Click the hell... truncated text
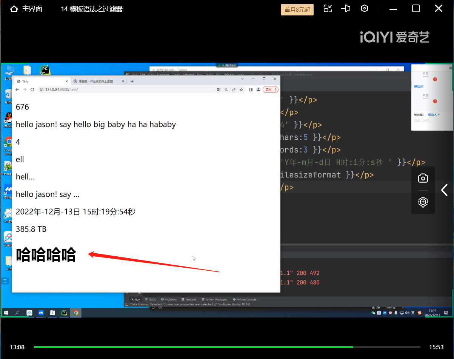This screenshot has width=454, height=359. pyautogui.click(x=25, y=177)
